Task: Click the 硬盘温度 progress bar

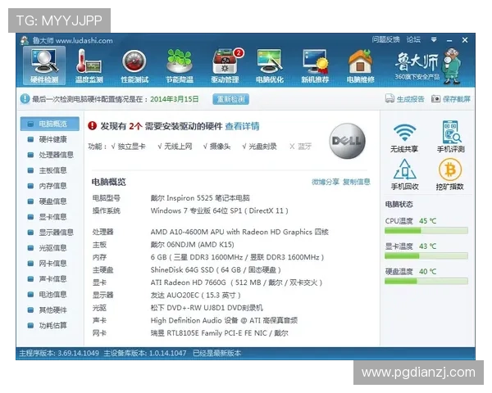Action: click(x=426, y=281)
